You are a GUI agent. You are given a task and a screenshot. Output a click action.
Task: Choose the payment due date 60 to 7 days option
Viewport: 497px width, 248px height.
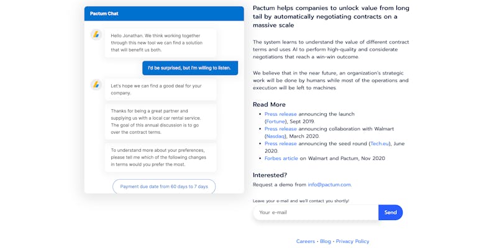tap(164, 187)
